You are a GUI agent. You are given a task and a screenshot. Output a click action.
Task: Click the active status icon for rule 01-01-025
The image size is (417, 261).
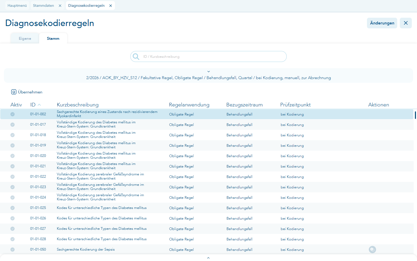pos(13,208)
